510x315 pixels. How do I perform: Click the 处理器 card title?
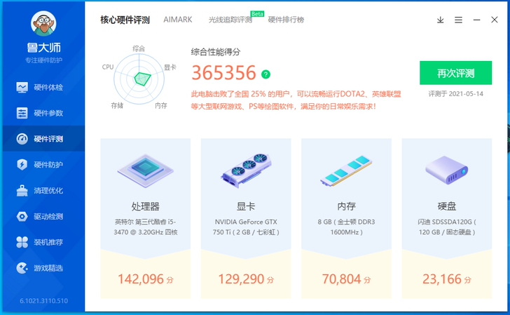146,206
